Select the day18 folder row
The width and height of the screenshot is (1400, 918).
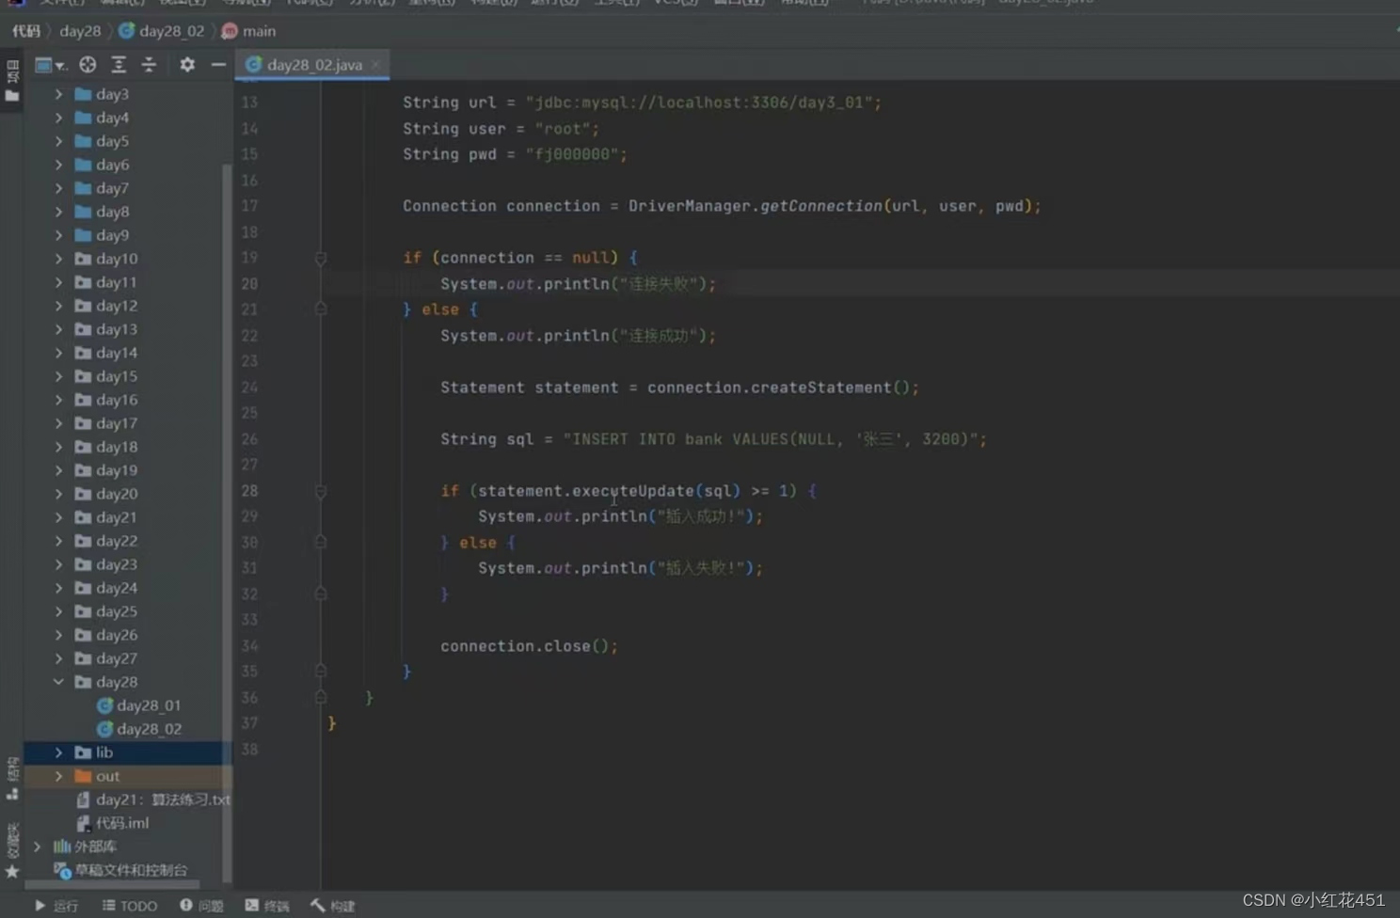click(x=127, y=447)
